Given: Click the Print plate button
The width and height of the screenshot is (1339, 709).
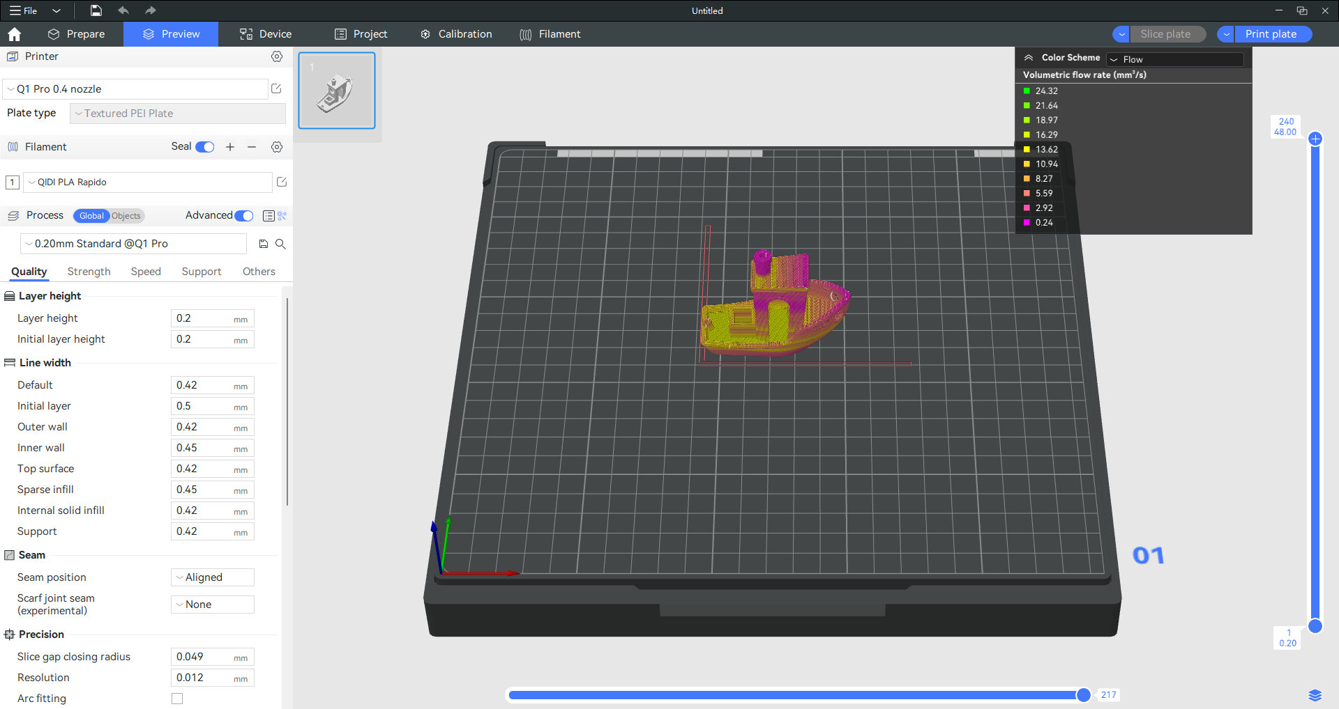Looking at the screenshot, I should click(x=1271, y=34).
